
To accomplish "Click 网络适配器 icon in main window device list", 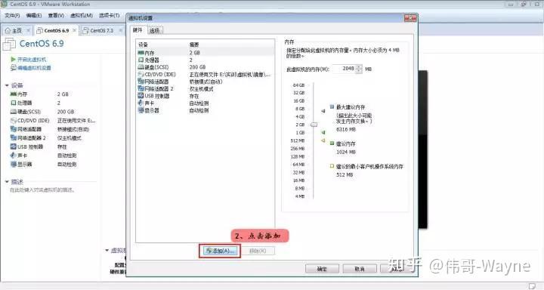I will click(14, 129).
